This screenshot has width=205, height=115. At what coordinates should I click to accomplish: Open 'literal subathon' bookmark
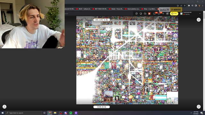pos(132,9)
